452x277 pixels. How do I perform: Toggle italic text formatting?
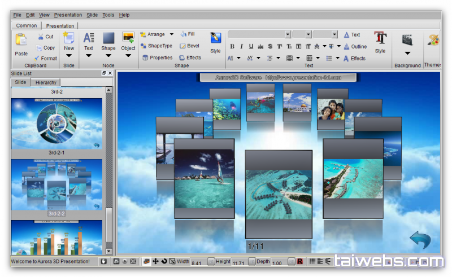241,46
